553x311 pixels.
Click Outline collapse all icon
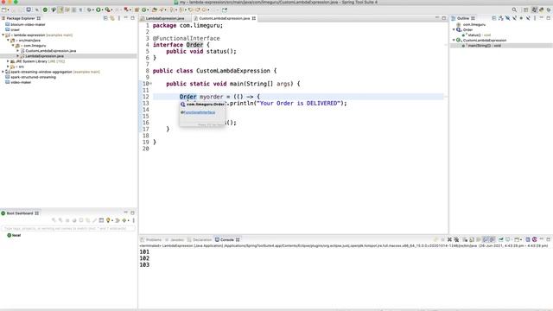pos(493,18)
